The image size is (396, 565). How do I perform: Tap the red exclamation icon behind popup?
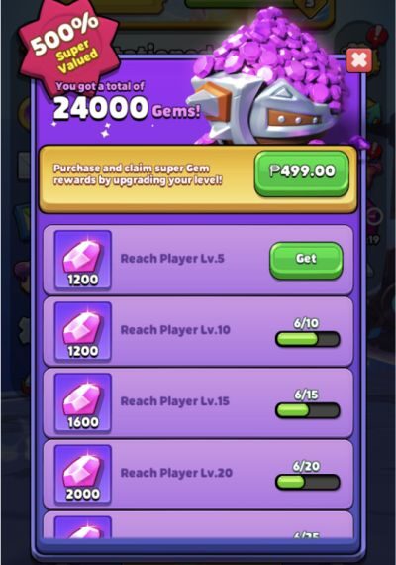coord(377,36)
